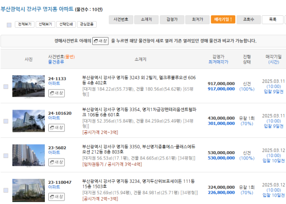This screenshot has width=286, height=204.
Task: Open case 23-110047 in new window (새창)
Action: (x=56, y=197)
